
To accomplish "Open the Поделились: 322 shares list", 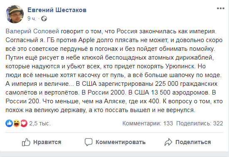I will click(199, 123).
